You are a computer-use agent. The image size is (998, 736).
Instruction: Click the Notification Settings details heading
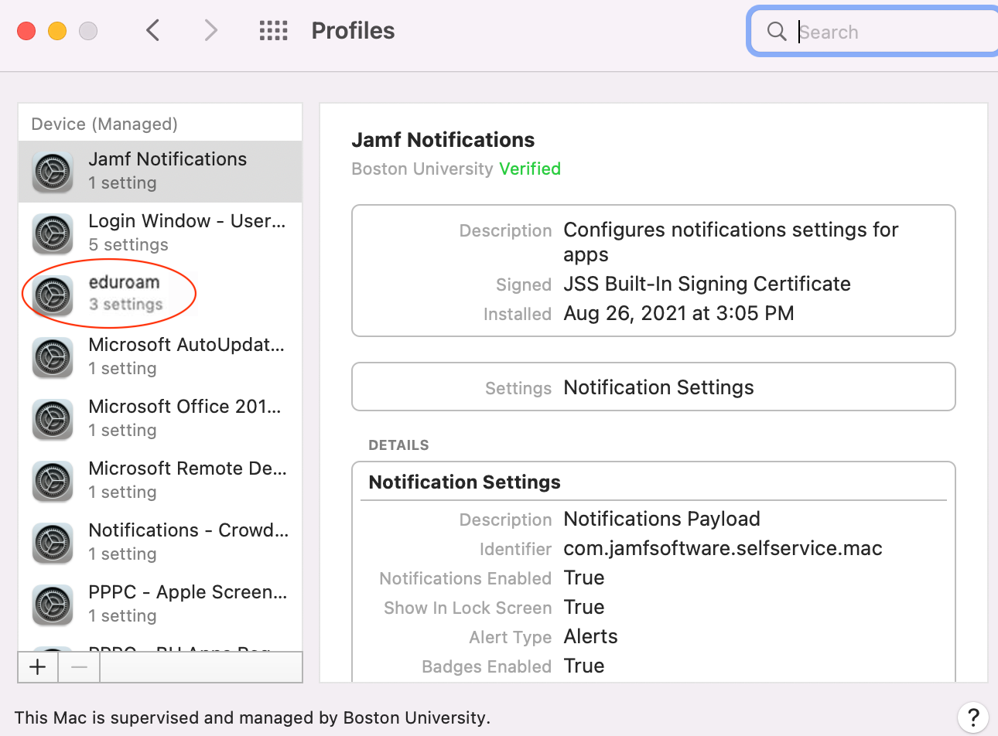[x=464, y=482]
